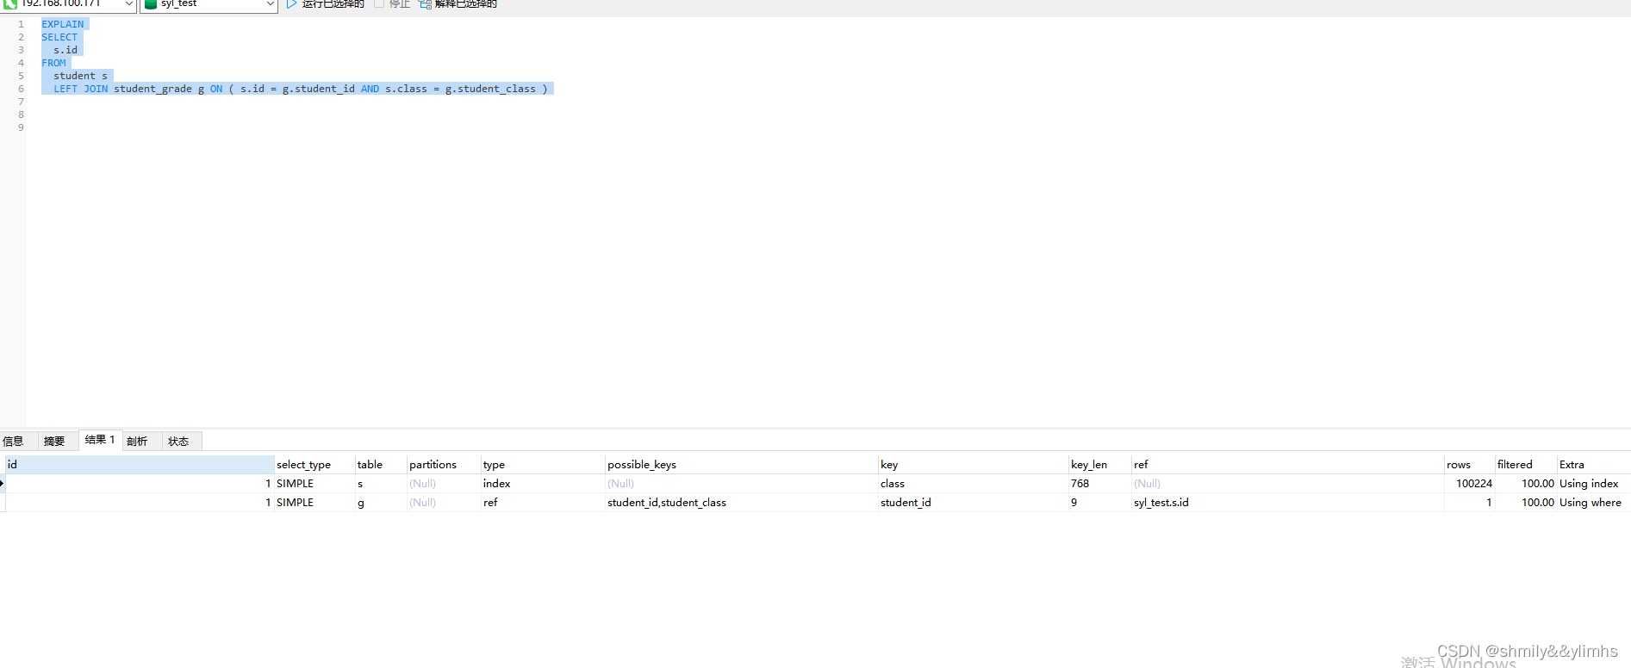Click line number 7 in gutter

click(x=21, y=102)
